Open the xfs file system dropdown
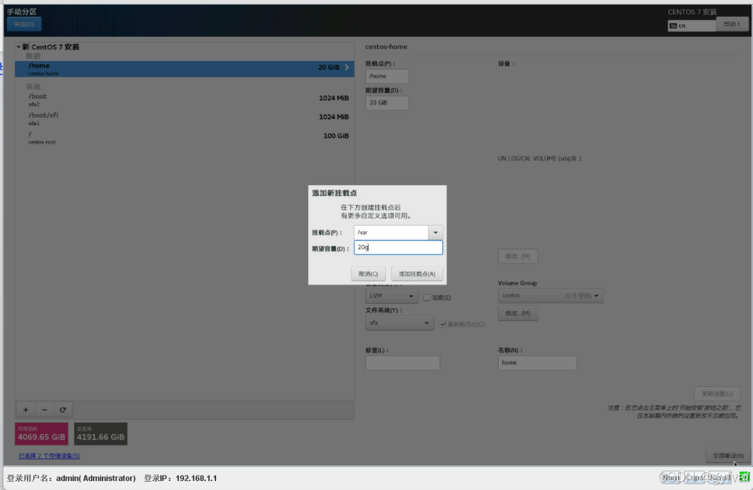 (x=400, y=323)
